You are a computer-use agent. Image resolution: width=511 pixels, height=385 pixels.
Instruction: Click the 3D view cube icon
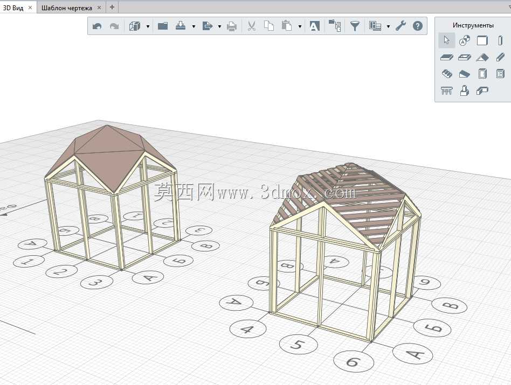click(x=135, y=26)
